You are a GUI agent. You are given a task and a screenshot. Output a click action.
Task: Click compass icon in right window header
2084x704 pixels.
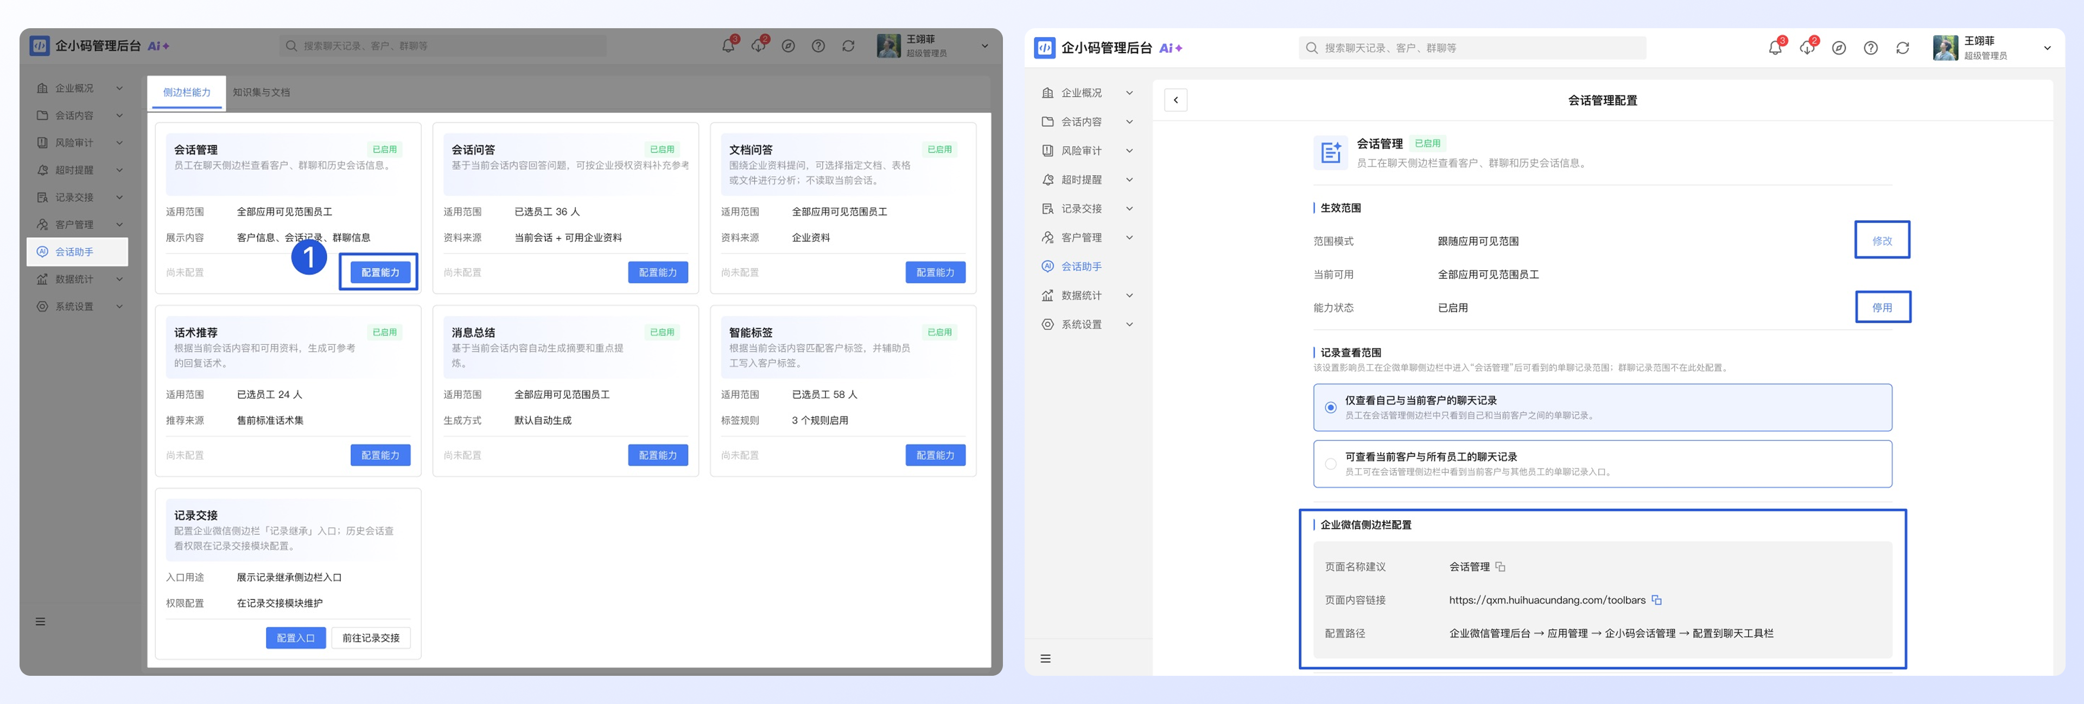1839,48
